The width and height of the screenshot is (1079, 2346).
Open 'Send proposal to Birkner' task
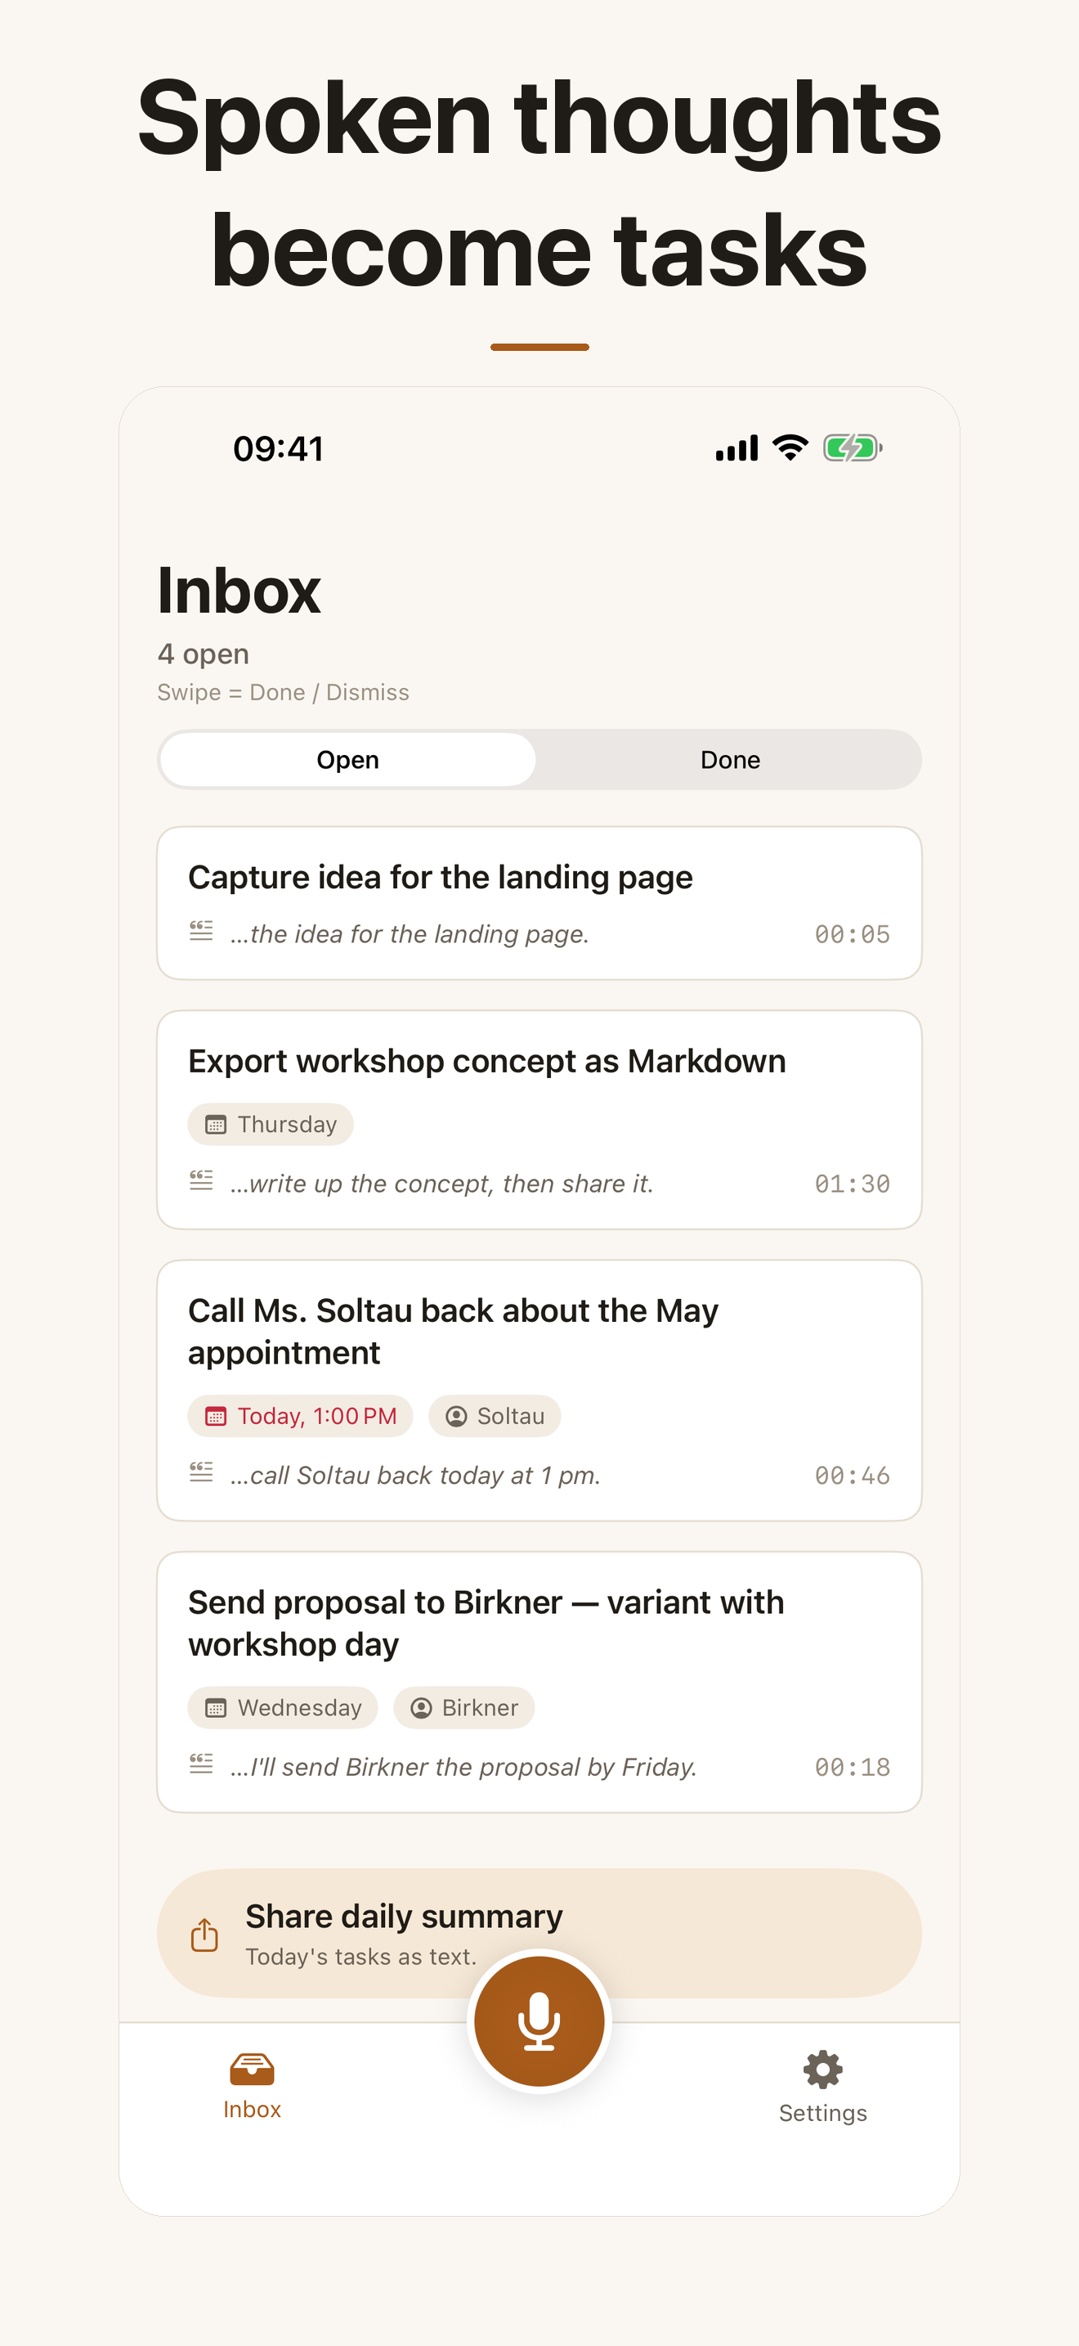[539, 1682]
